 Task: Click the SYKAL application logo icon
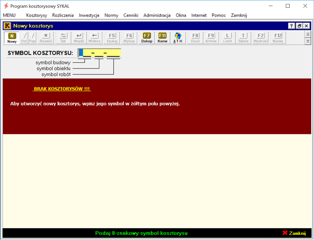click(x=6, y=6)
